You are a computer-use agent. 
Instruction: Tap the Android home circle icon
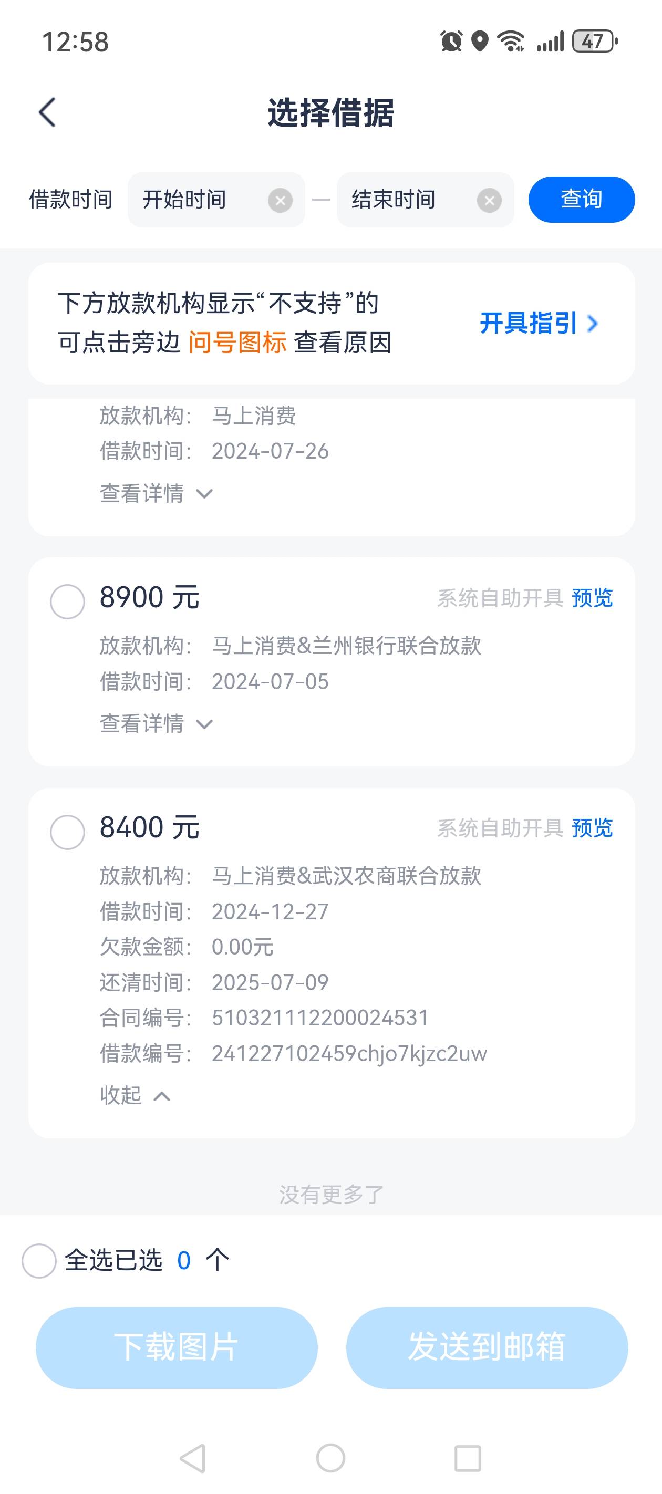330,1457
